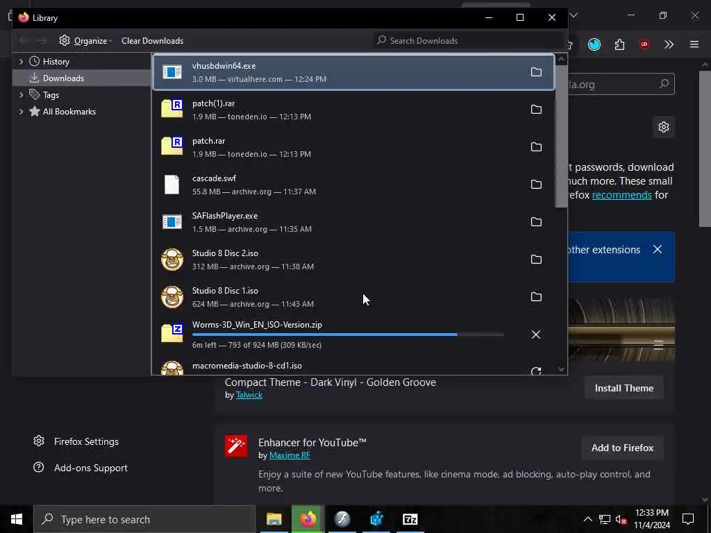Click the blue circular Firefox toolbar icon
Viewport: 711px width, 533px height.
point(594,44)
